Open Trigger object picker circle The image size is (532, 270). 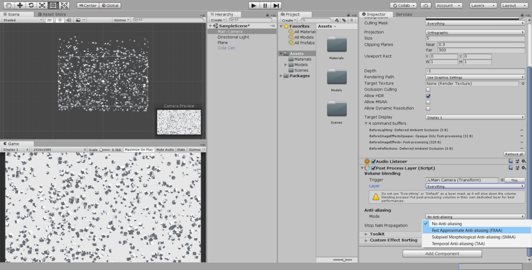click(502, 180)
